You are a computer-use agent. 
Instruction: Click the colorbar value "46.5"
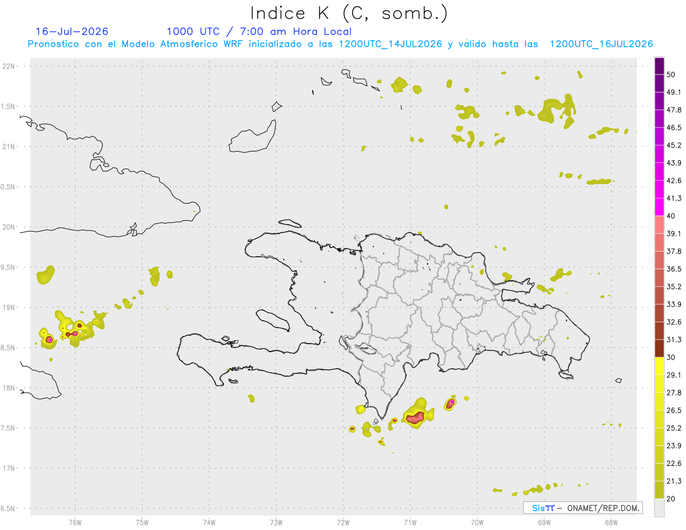point(674,127)
